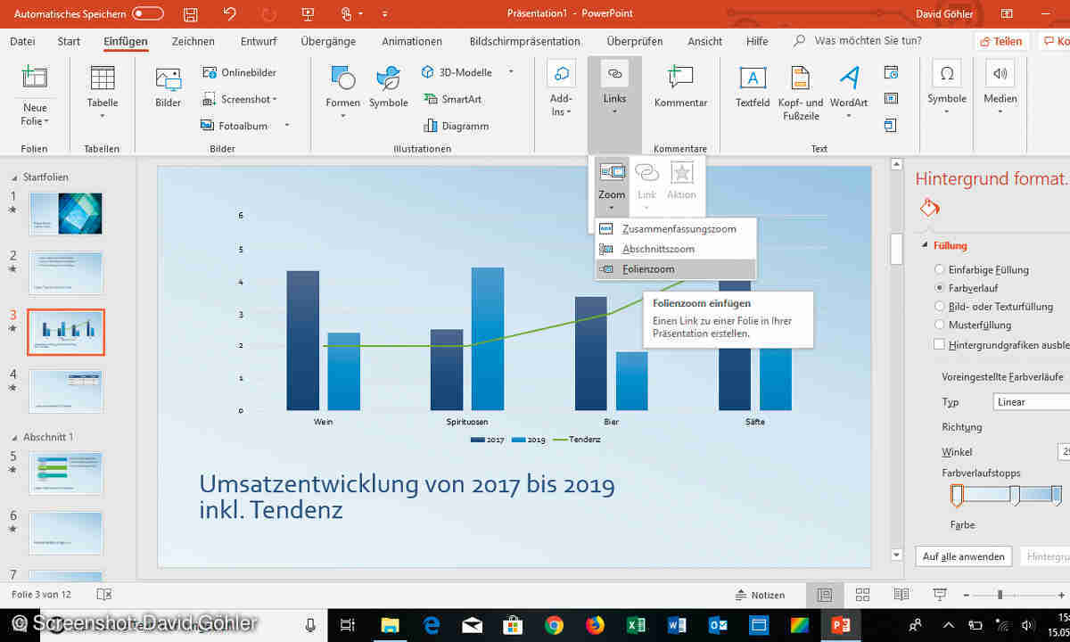Select the Einfarbige Füllung radio button
Image resolution: width=1070 pixels, height=642 pixels.
tap(939, 269)
